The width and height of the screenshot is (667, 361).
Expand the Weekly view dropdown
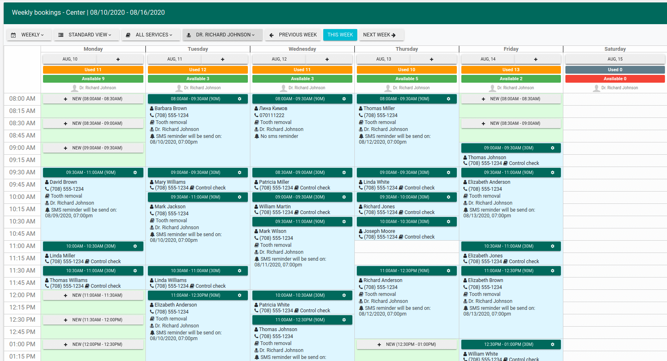pos(27,35)
